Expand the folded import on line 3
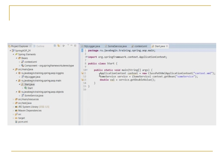Viewport: 224px width, 168px height. pyautogui.click(x=87, y=57)
